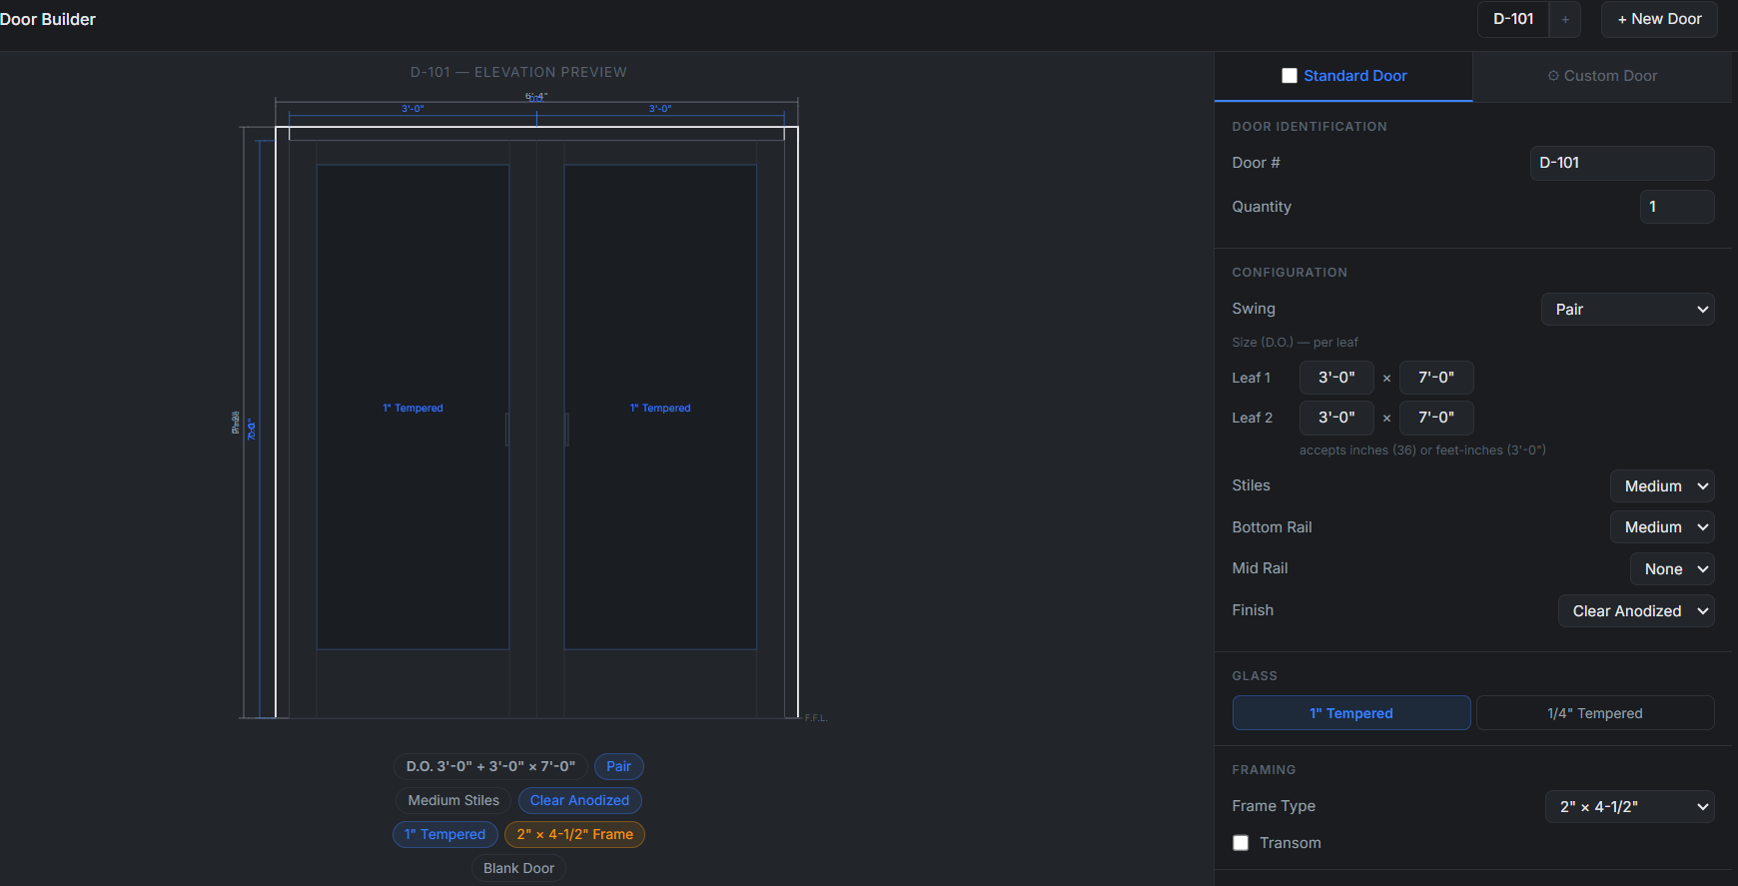Viewport: 1738px width, 886px height.
Task: Open the Finish dropdown showing Clear Anodized
Action: [1636, 611]
